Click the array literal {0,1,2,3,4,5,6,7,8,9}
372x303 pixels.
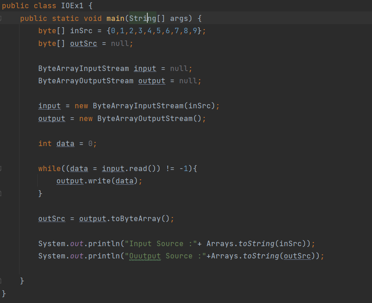point(154,31)
